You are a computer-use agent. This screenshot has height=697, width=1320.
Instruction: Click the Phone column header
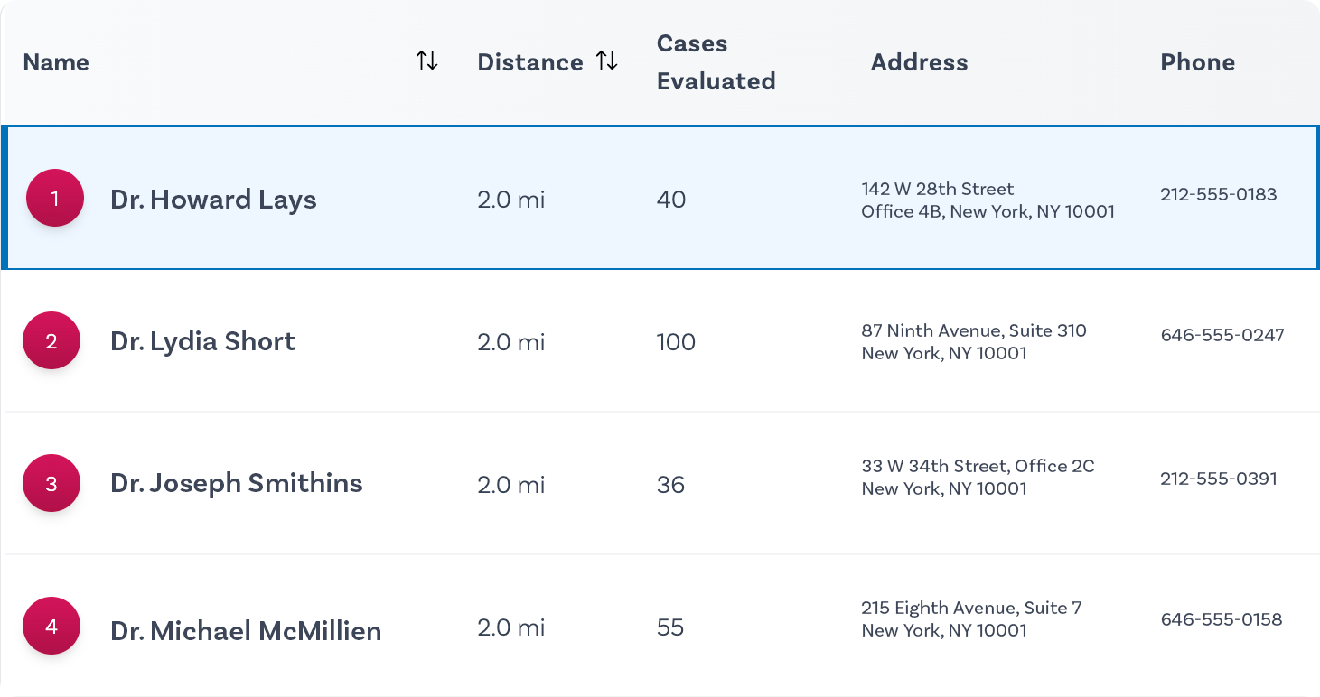coord(1197,62)
